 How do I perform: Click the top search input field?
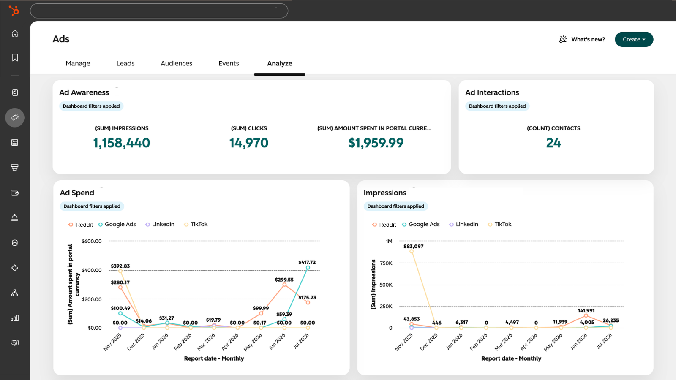coord(159,11)
